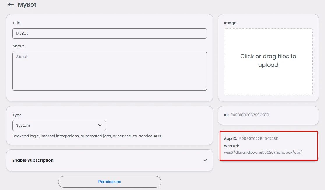Viewport: 325px width, 190px height.
Task: Click the resize grip of About textarea
Action: click(x=205, y=89)
